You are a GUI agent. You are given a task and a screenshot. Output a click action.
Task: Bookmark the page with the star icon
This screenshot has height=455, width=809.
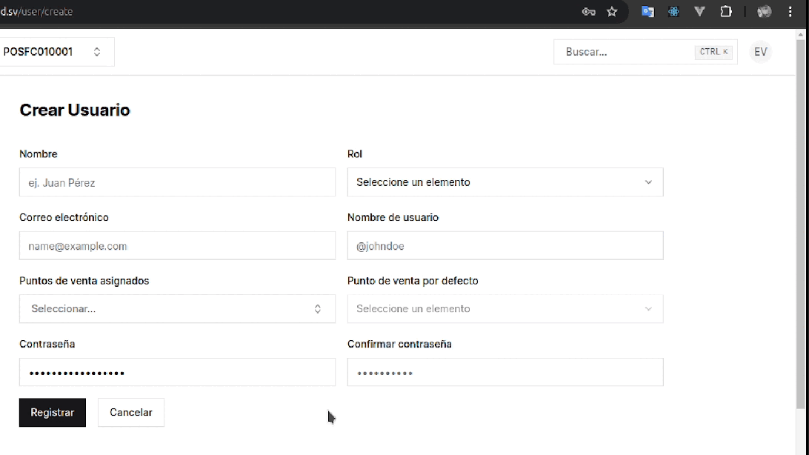point(612,12)
